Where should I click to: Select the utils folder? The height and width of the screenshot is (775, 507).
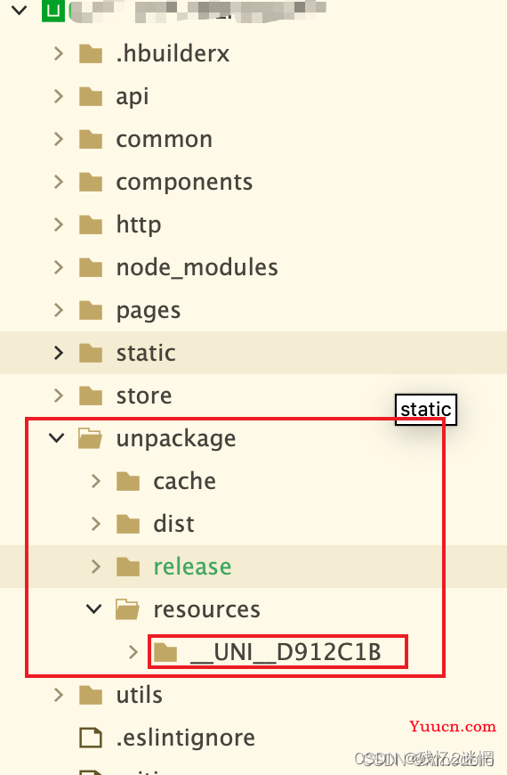(x=140, y=695)
